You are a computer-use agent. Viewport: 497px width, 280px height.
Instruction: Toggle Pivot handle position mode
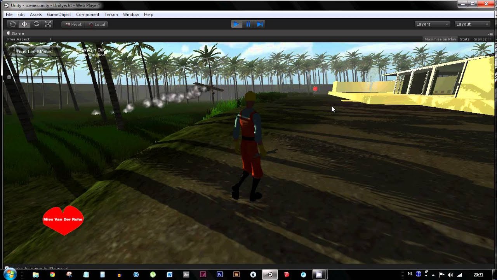pos(73,24)
